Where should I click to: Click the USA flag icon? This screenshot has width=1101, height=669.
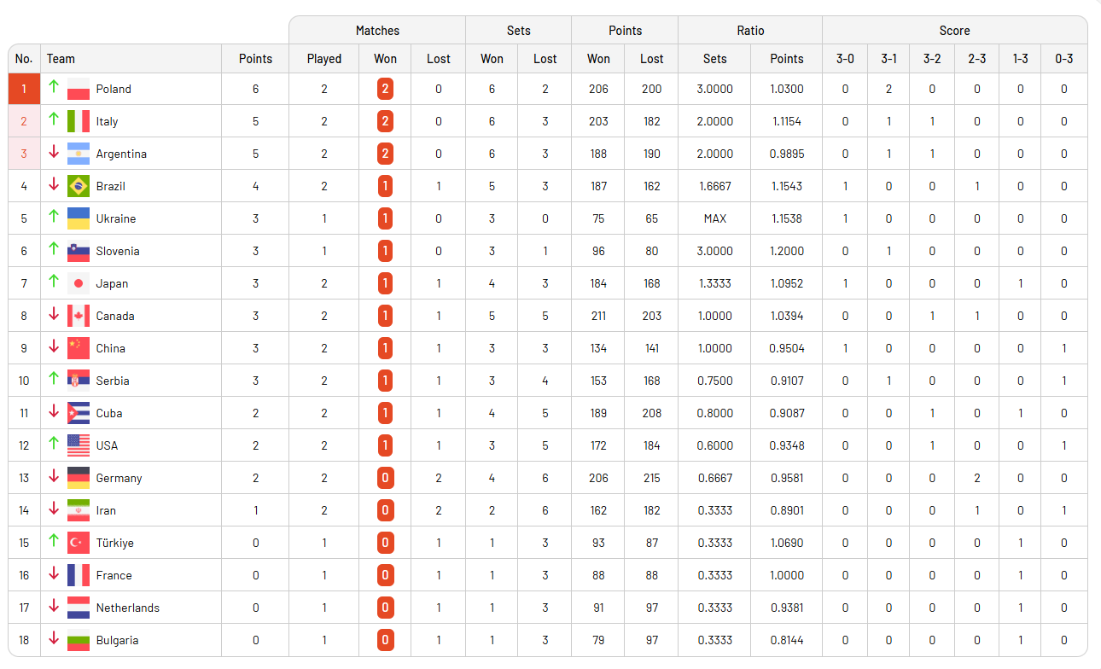79,445
